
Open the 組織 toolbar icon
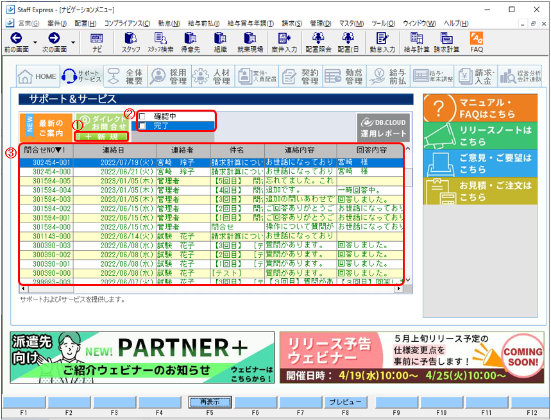[220, 43]
